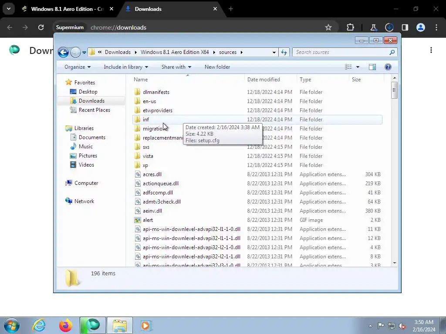Sort by the Name column header

188,80
